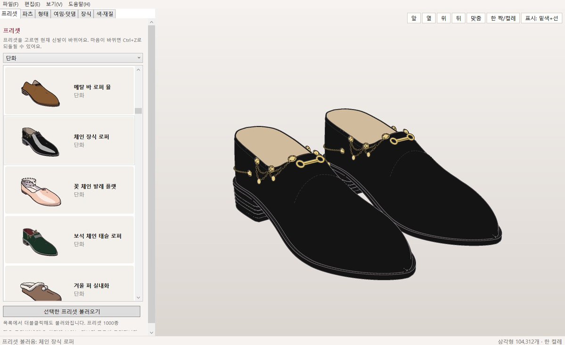Select the 메탈 바 로퍼 뮬 preset thumbnail

(x=41, y=93)
